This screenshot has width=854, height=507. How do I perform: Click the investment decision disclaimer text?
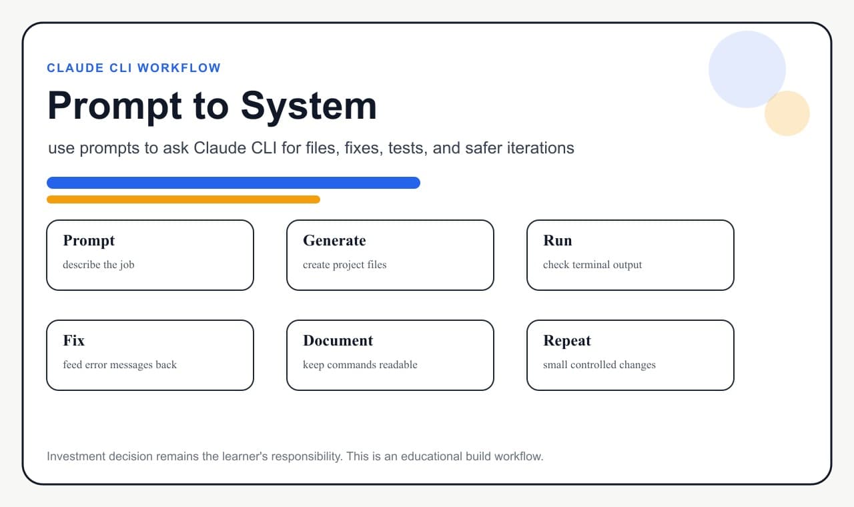pyautogui.click(x=295, y=457)
